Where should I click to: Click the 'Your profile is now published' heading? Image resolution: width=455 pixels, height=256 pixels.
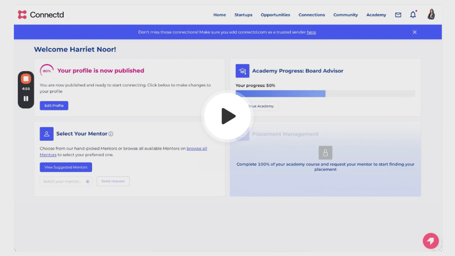[x=101, y=71]
